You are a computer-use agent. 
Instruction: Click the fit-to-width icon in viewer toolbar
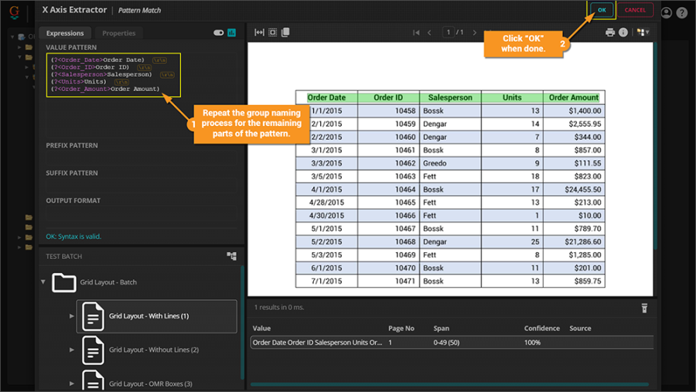[260, 32]
